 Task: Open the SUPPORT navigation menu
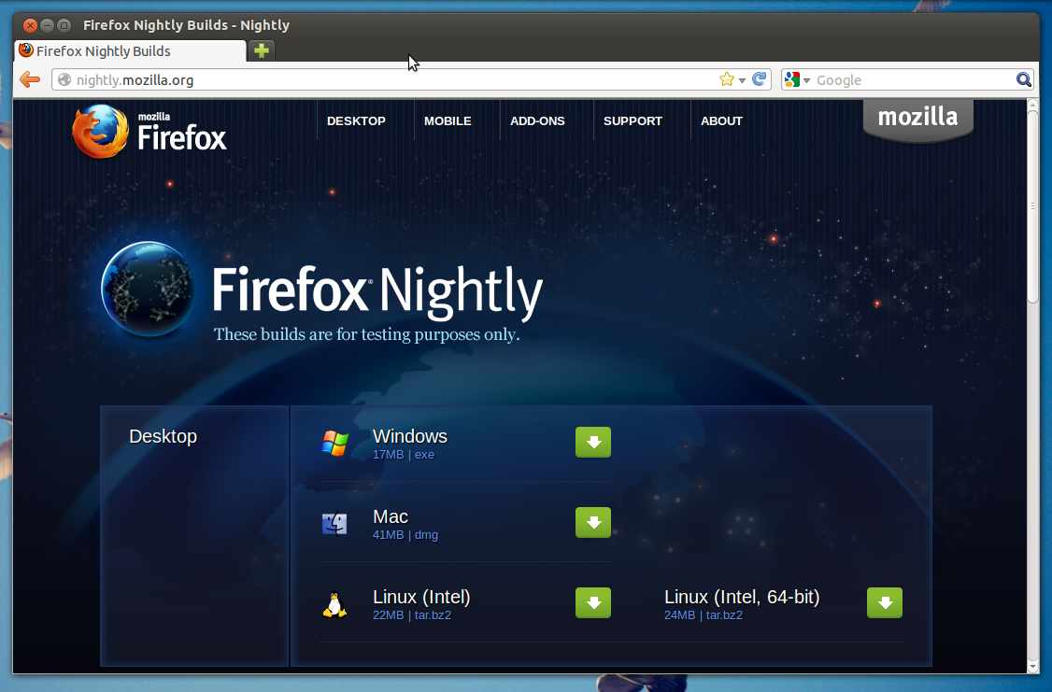pyautogui.click(x=633, y=120)
